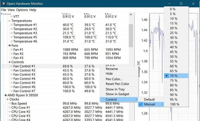Screen dimensions: 200x121
Task: Set manual fan speed to 85 %
Action: point(176,90)
